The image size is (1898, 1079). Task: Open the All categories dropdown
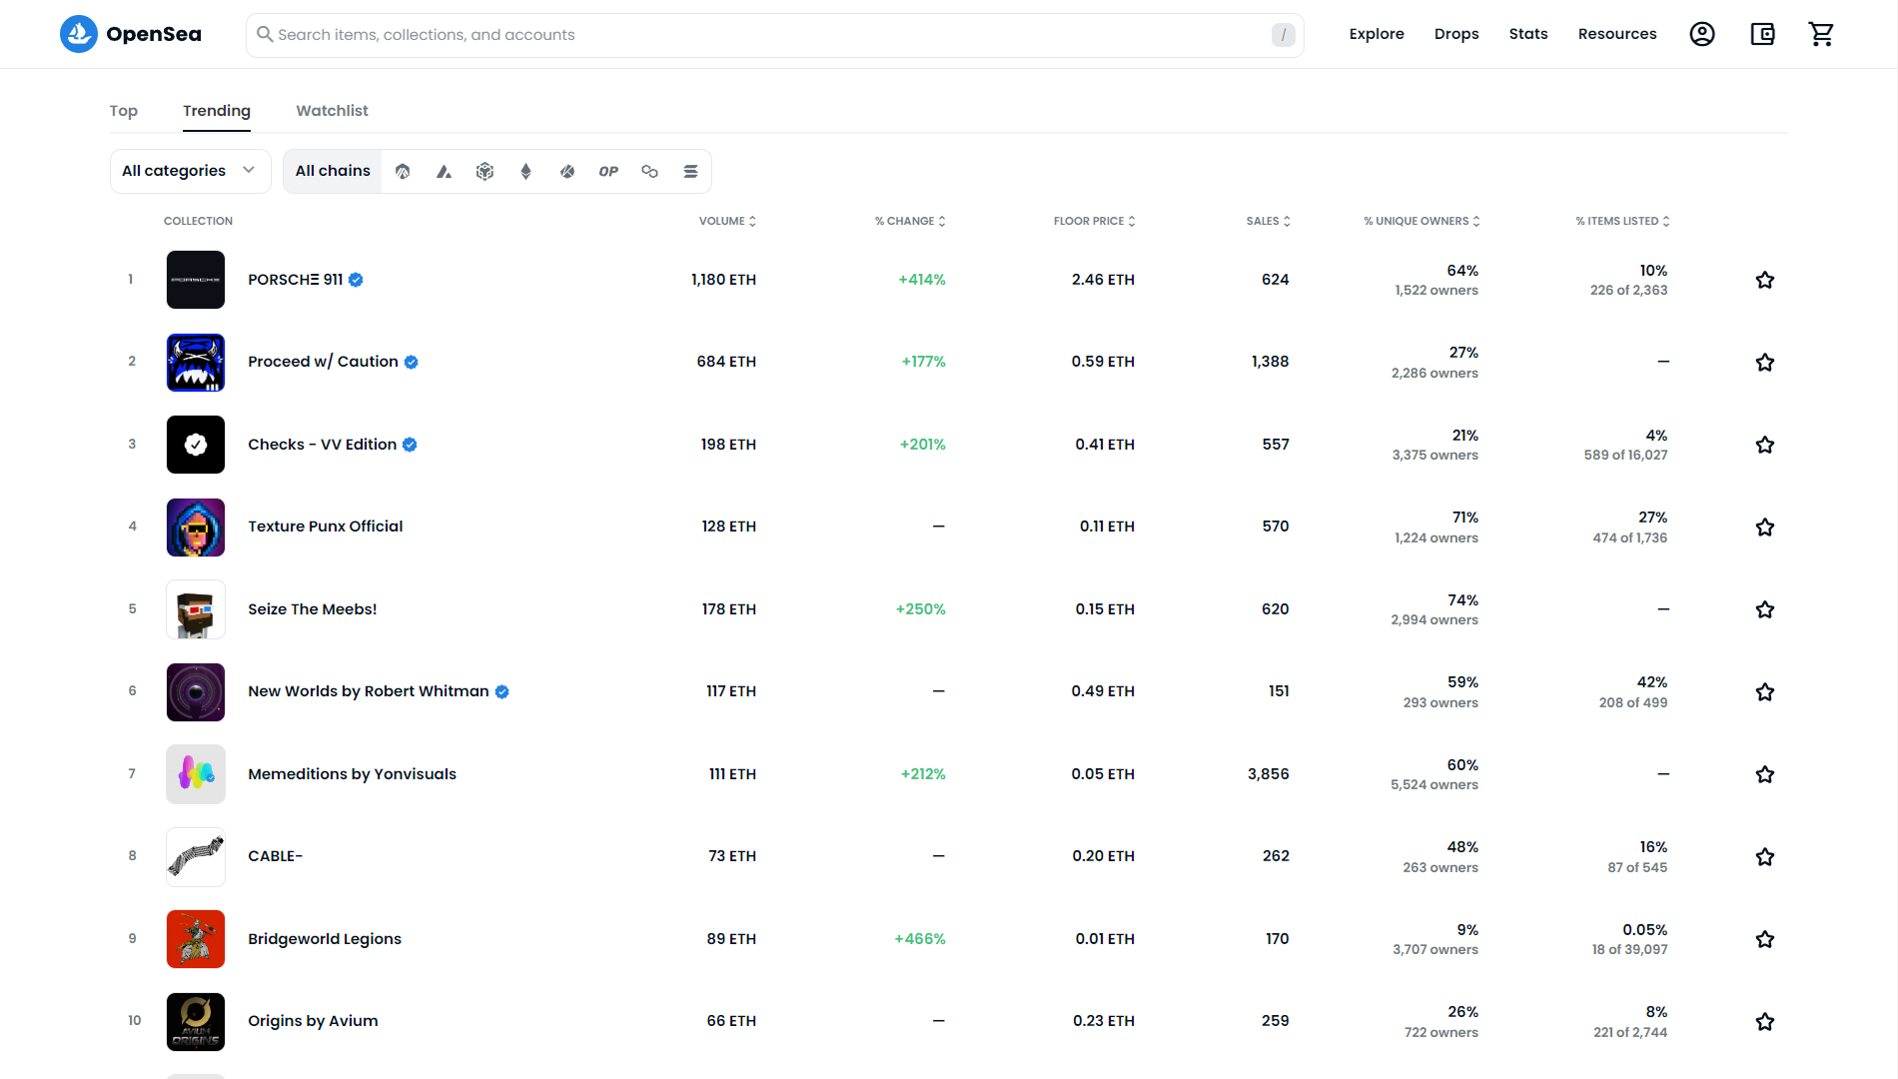[x=190, y=171]
